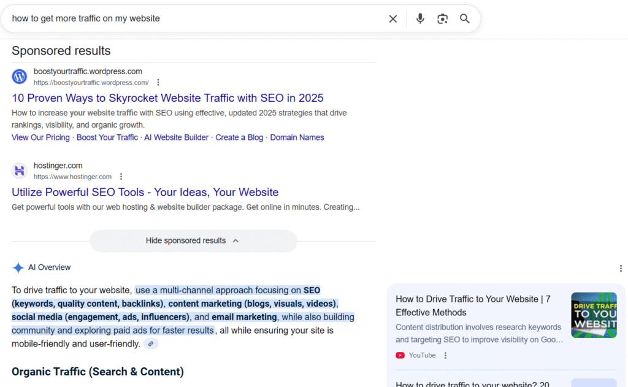Viewport: 628px width, 387px height.
Task: Open the three-dot menu for the WordPress result
Action: point(158,82)
